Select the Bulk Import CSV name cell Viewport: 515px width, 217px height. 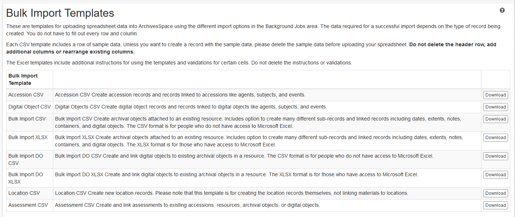click(27, 119)
